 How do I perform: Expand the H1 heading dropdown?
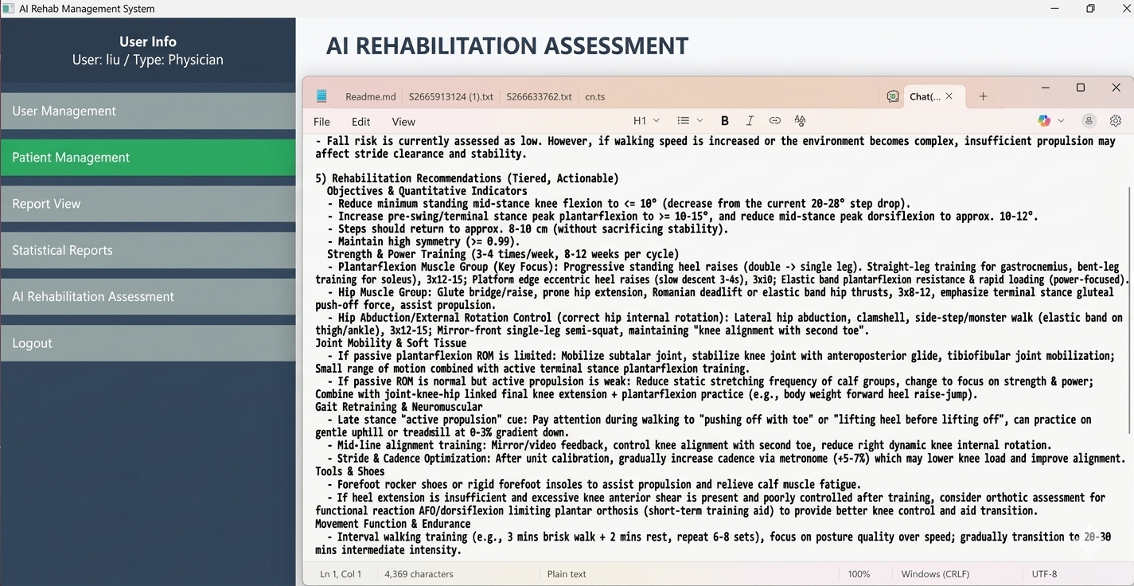point(645,121)
